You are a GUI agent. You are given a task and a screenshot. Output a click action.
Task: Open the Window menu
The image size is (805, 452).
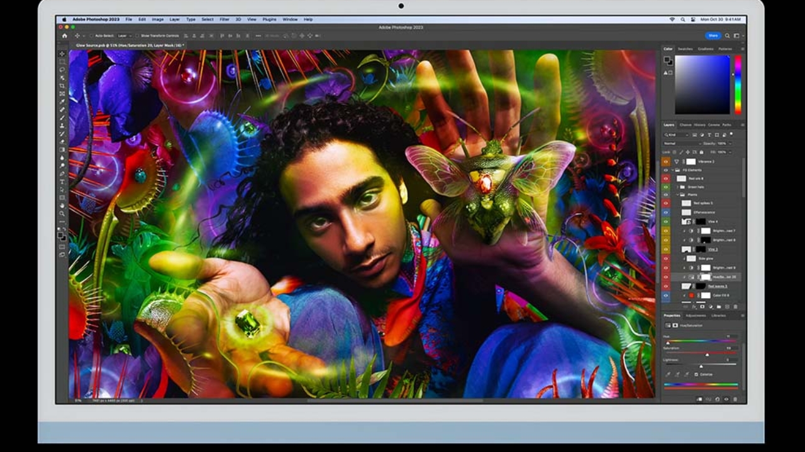tap(290, 19)
